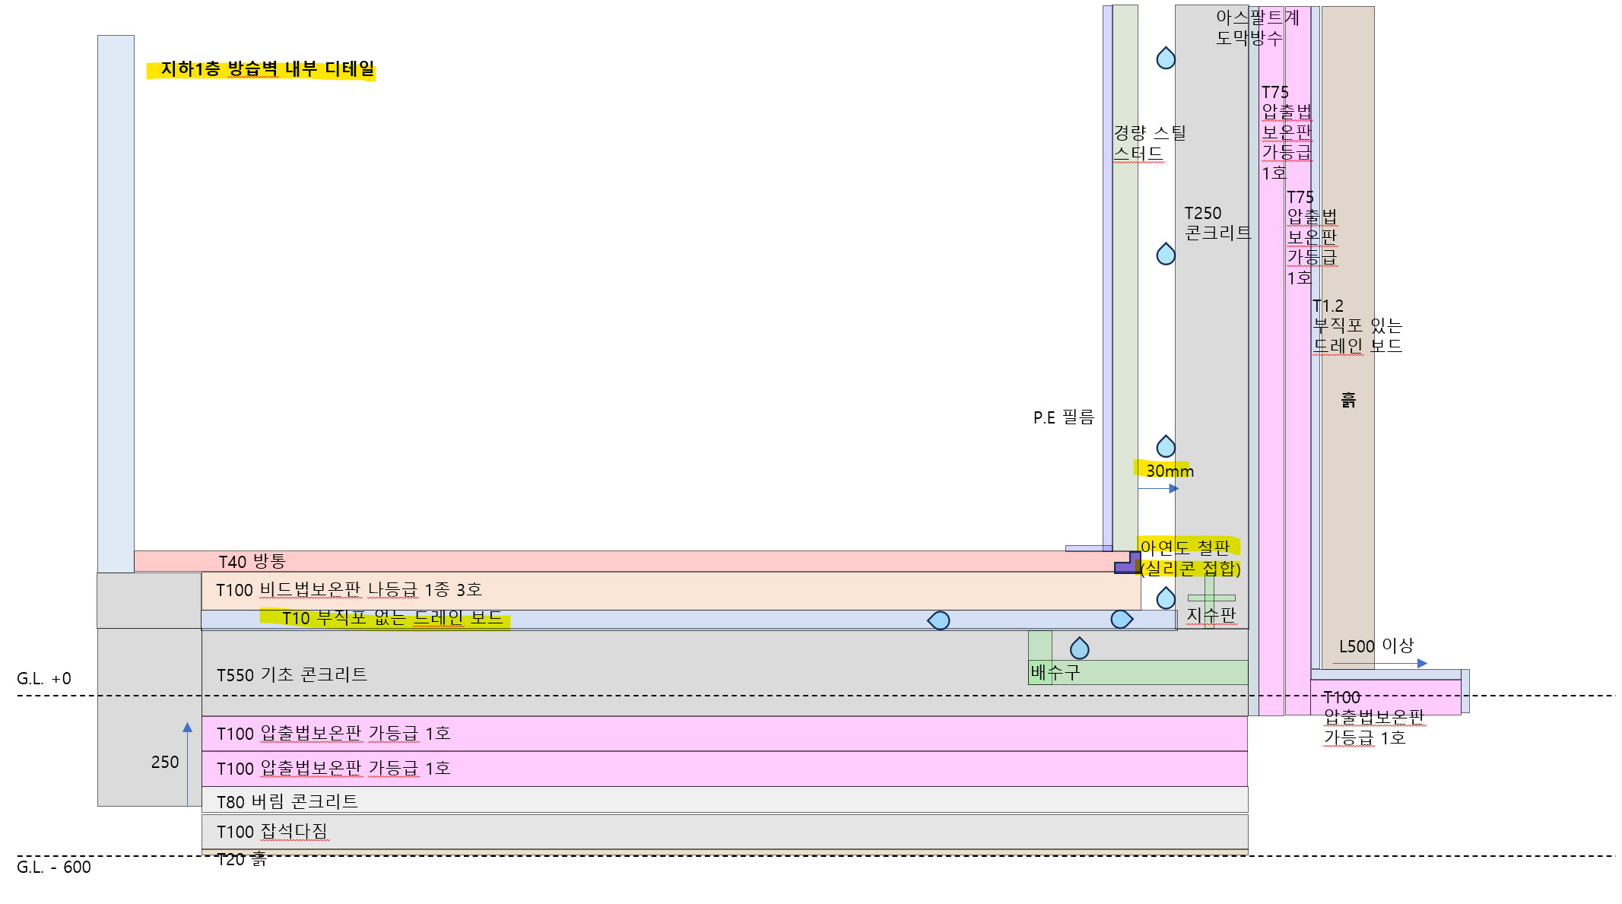Click the highlighted title 지하1층 방습벽 내부 디테일
1622x904 pixels.
(x=267, y=69)
